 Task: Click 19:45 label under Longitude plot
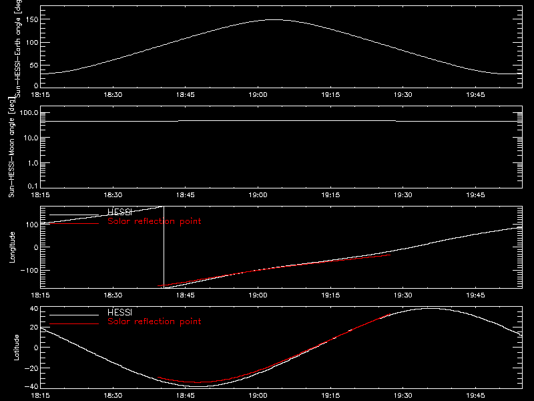click(475, 295)
